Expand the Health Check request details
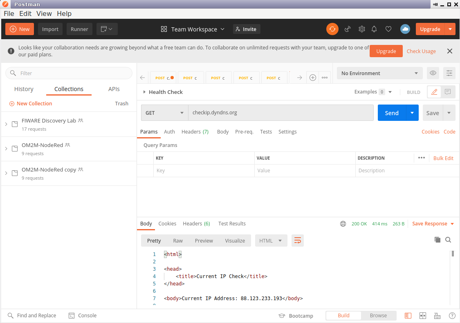The image size is (460, 323). (x=144, y=92)
